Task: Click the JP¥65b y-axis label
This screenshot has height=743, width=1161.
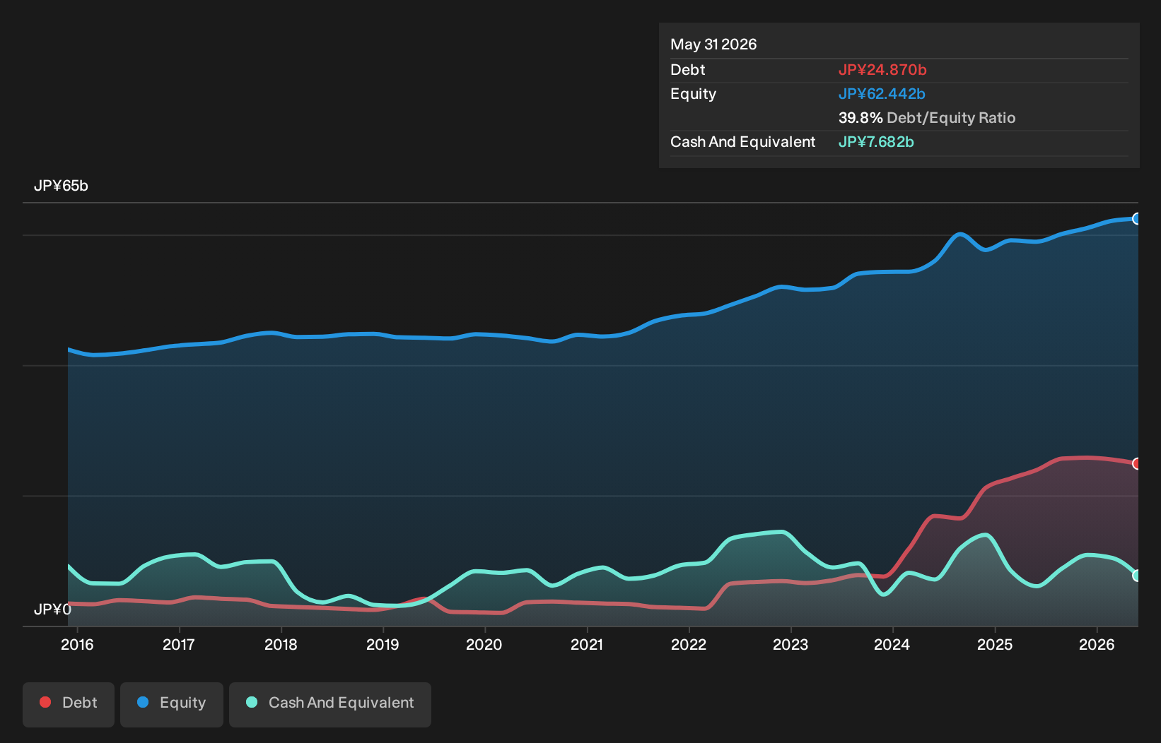Action: [61, 186]
